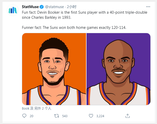Image resolution: width=157 pixels, height=124 pixels.
Task: Open the Charles Barkley illustration on purple
Action: click(119, 69)
